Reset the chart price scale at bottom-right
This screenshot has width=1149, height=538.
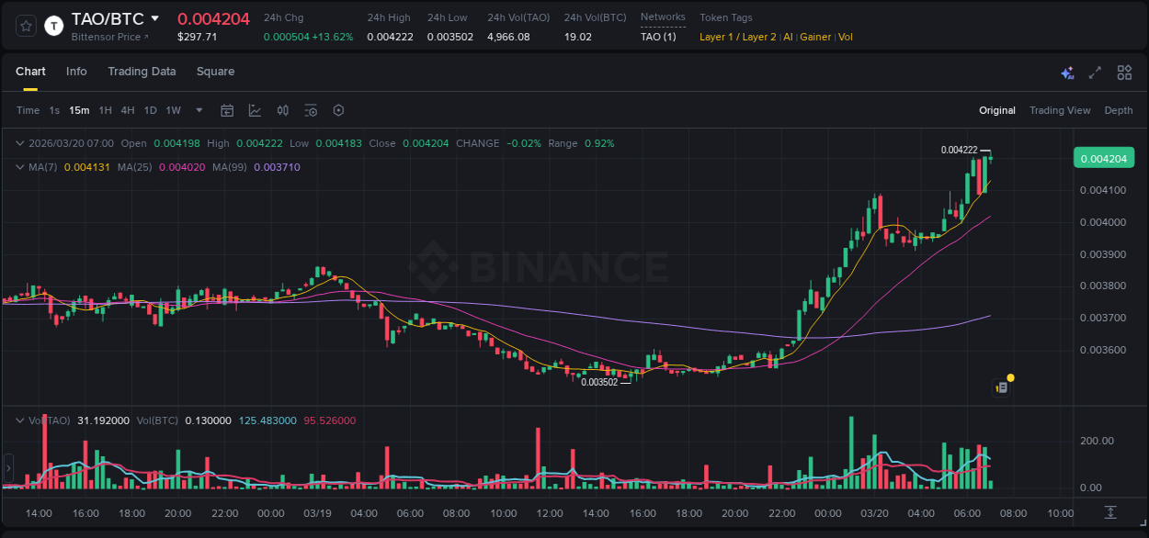[x=1110, y=511]
